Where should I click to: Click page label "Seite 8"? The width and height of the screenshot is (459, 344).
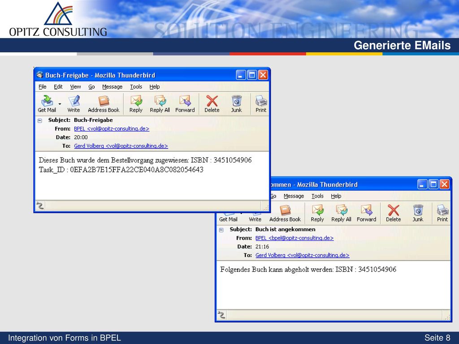click(437, 338)
